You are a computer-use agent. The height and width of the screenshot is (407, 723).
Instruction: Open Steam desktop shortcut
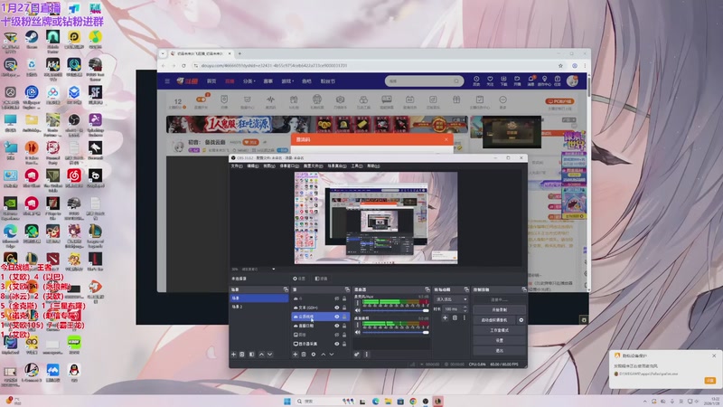pos(32,39)
